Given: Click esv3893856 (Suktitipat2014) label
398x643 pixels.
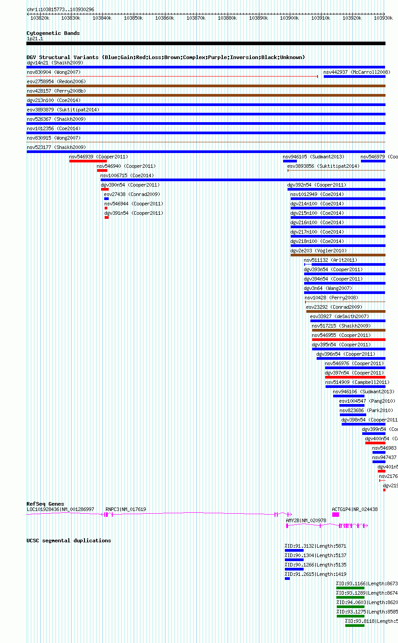Looking at the screenshot, I should pyautogui.click(x=323, y=166).
